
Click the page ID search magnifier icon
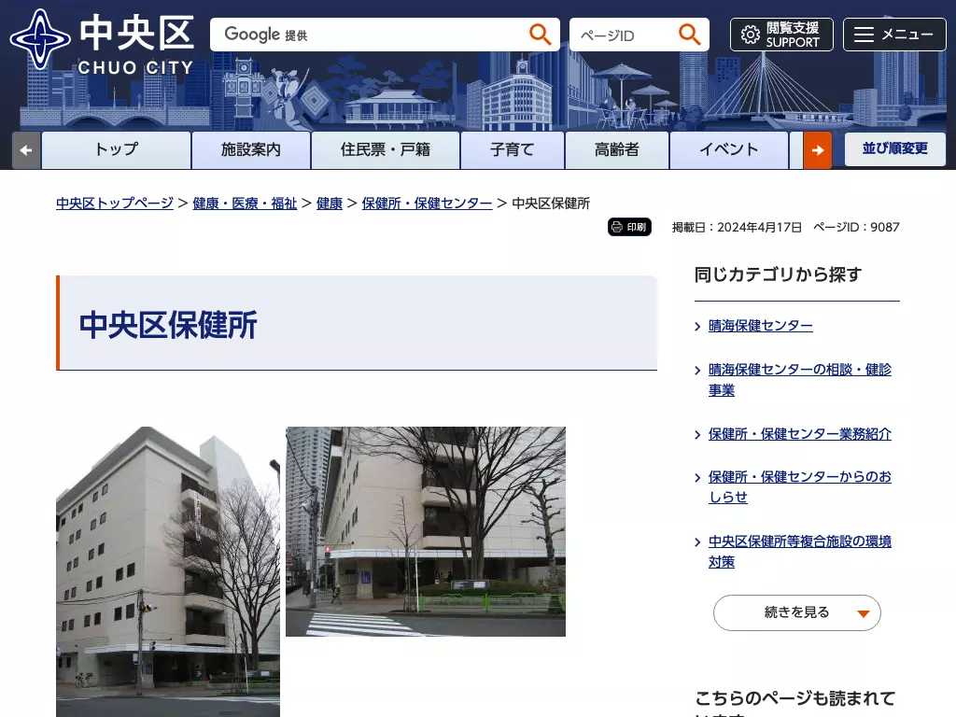click(x=690, y=35)
